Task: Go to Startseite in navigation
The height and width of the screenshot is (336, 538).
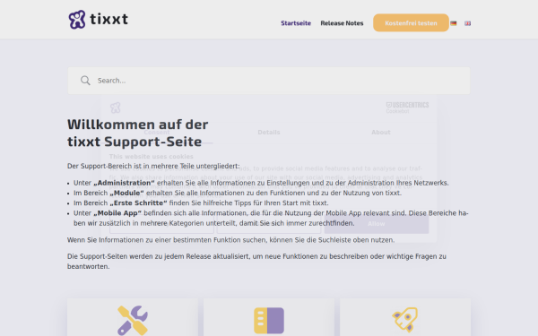Action: coord(296,23)
